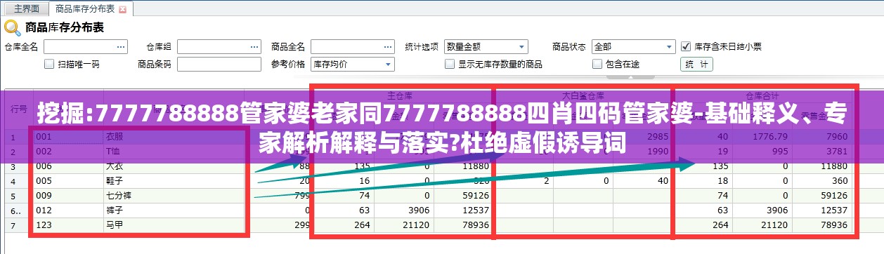
Task: Select the 七分裤 product name cell
Action: pyautogui.click(x=173, y=195)
